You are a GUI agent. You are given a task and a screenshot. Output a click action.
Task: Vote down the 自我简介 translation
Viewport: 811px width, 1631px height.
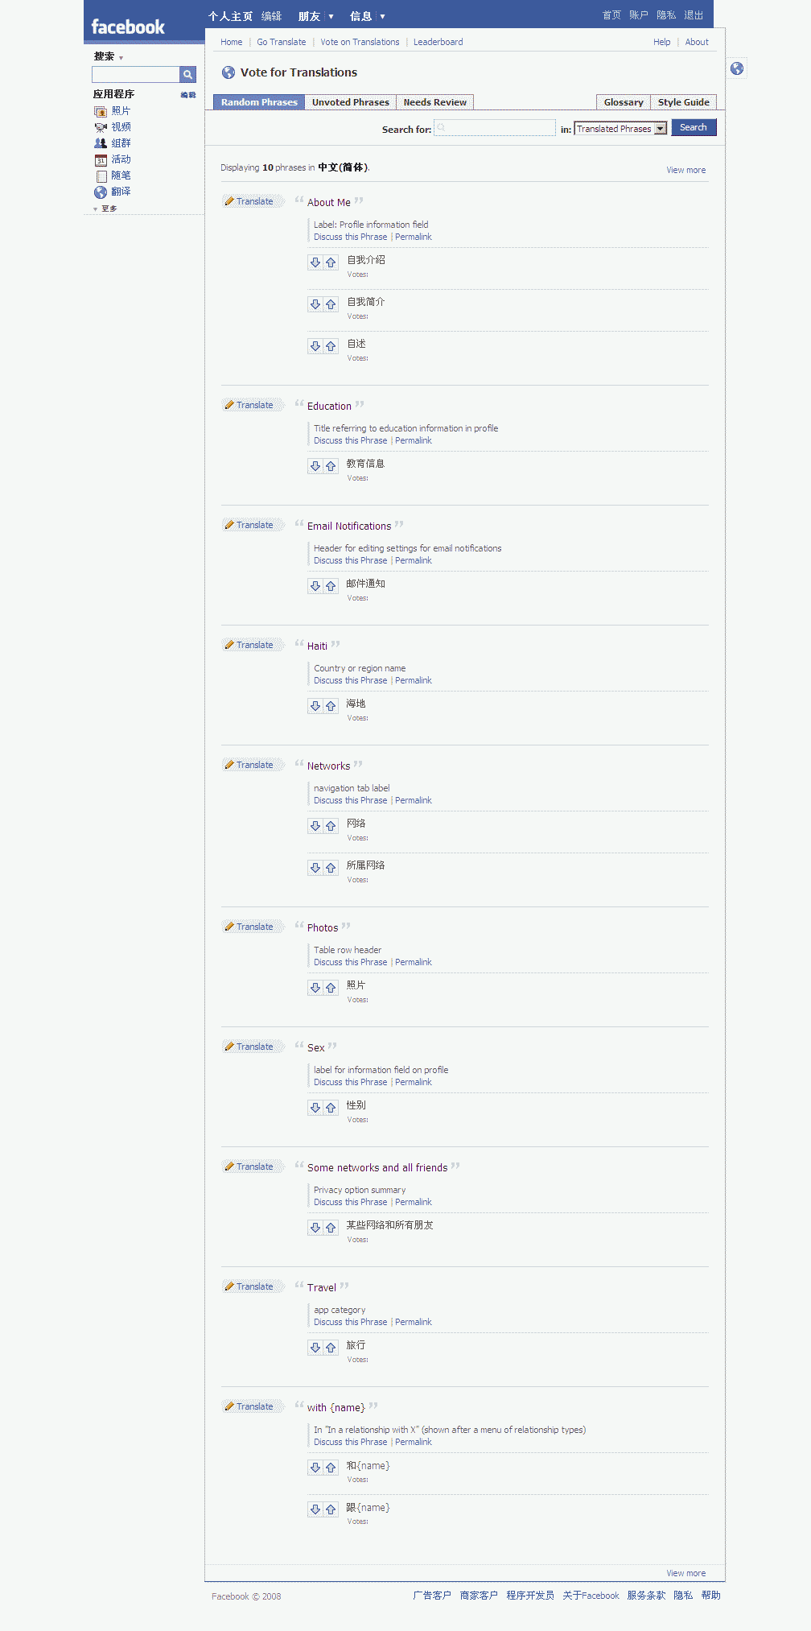[315, 304]
